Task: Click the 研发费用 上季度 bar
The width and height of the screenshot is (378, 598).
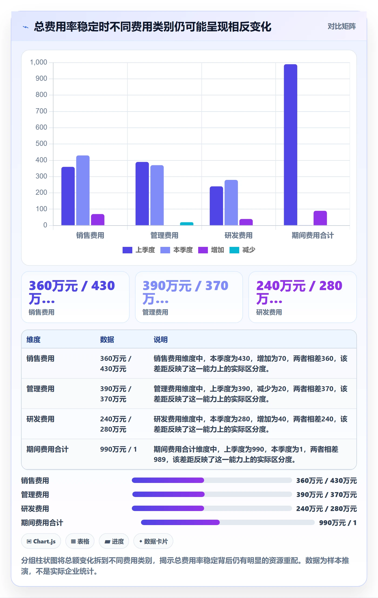Action: (x=217, y=206)
